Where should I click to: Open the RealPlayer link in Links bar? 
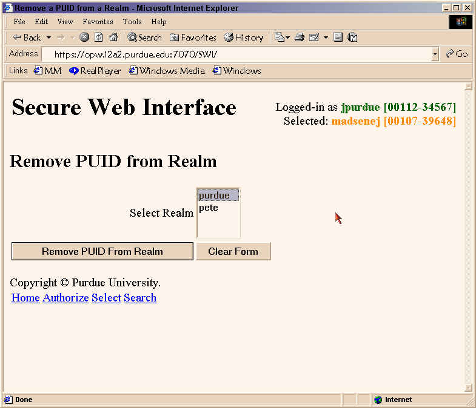[95, 71]
